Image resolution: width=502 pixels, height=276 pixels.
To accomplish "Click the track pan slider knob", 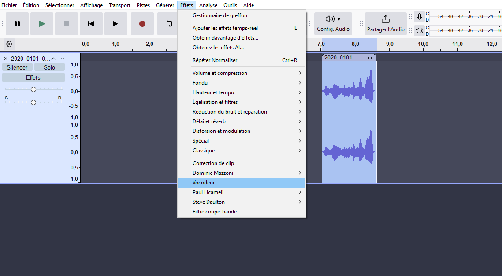I will click(x=33, y=103).
